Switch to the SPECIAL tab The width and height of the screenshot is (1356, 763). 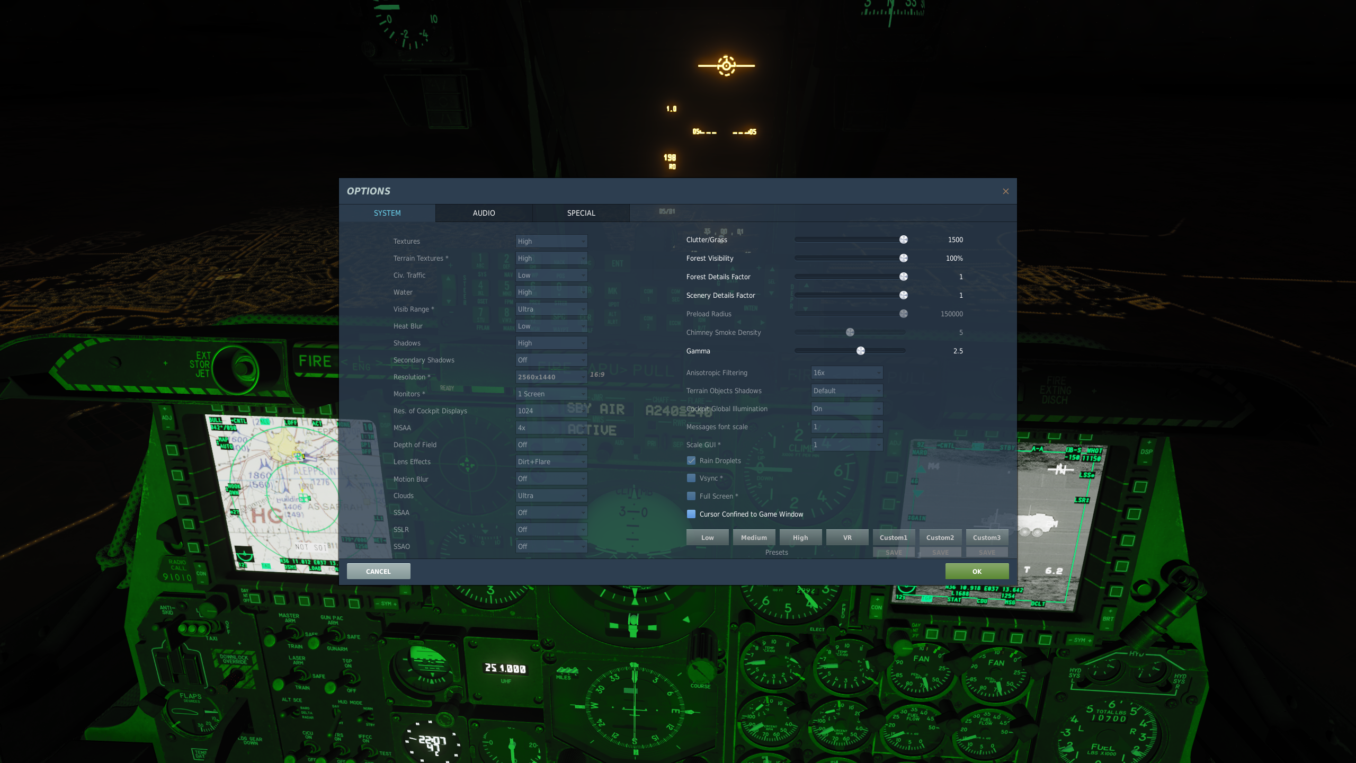(581, 213)
